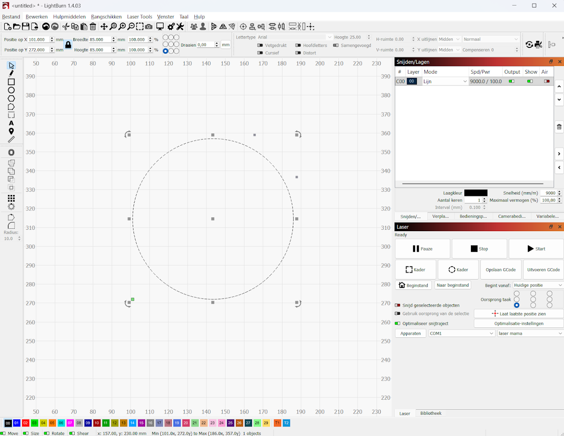Enable 'Snijd geselecteerde objecten' switch
The width and height of the screenshot is (564, 436).
(x=398, y=305)
